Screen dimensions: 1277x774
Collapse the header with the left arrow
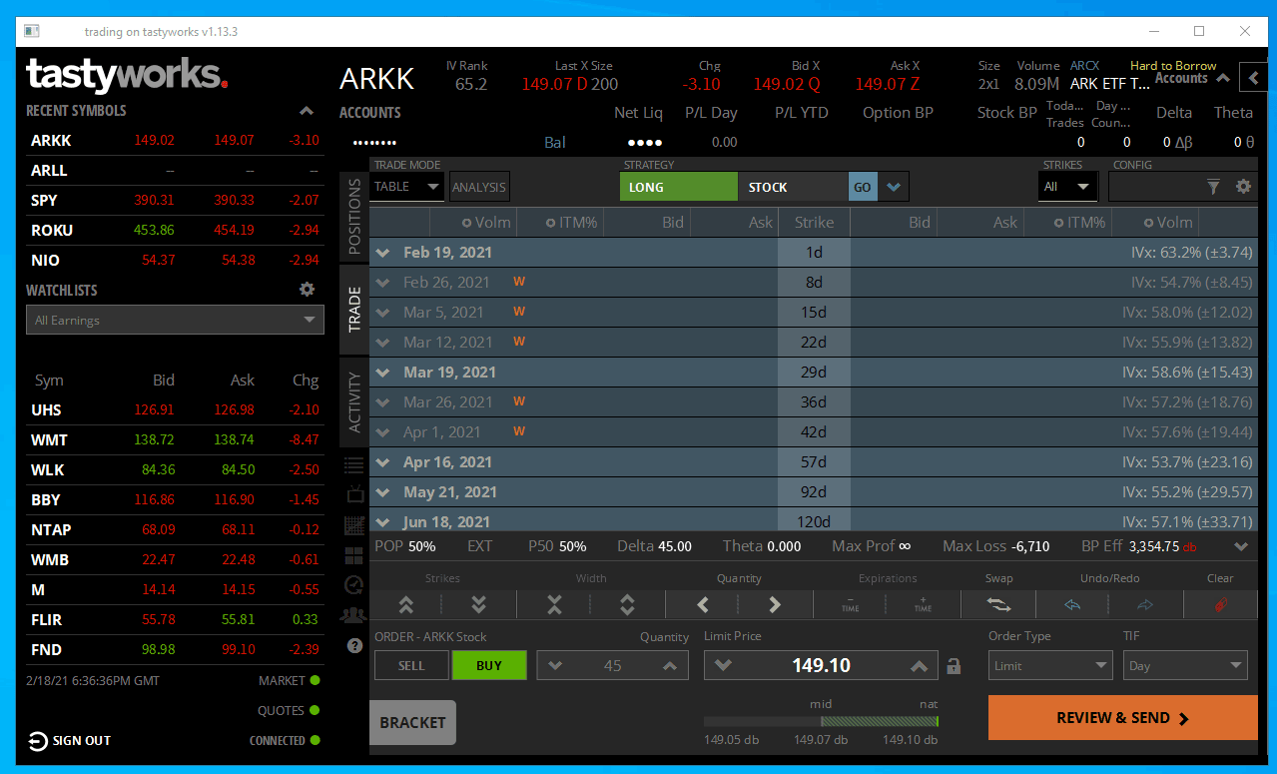pos(1252,77)
